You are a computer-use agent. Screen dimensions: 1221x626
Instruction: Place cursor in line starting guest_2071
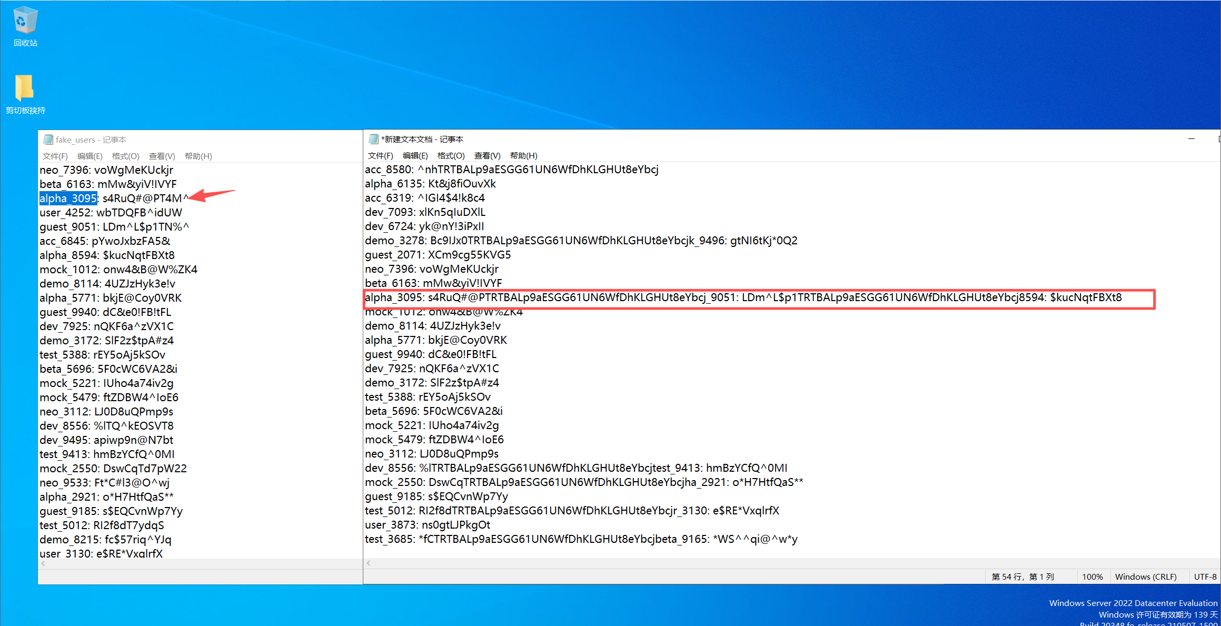[x=437, y=255]
